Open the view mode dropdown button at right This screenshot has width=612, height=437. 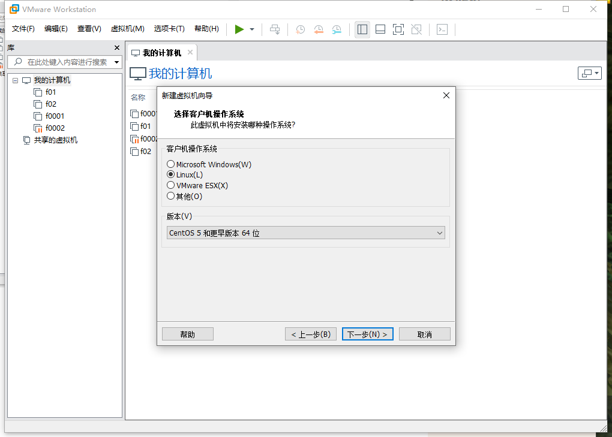(589, 73)
